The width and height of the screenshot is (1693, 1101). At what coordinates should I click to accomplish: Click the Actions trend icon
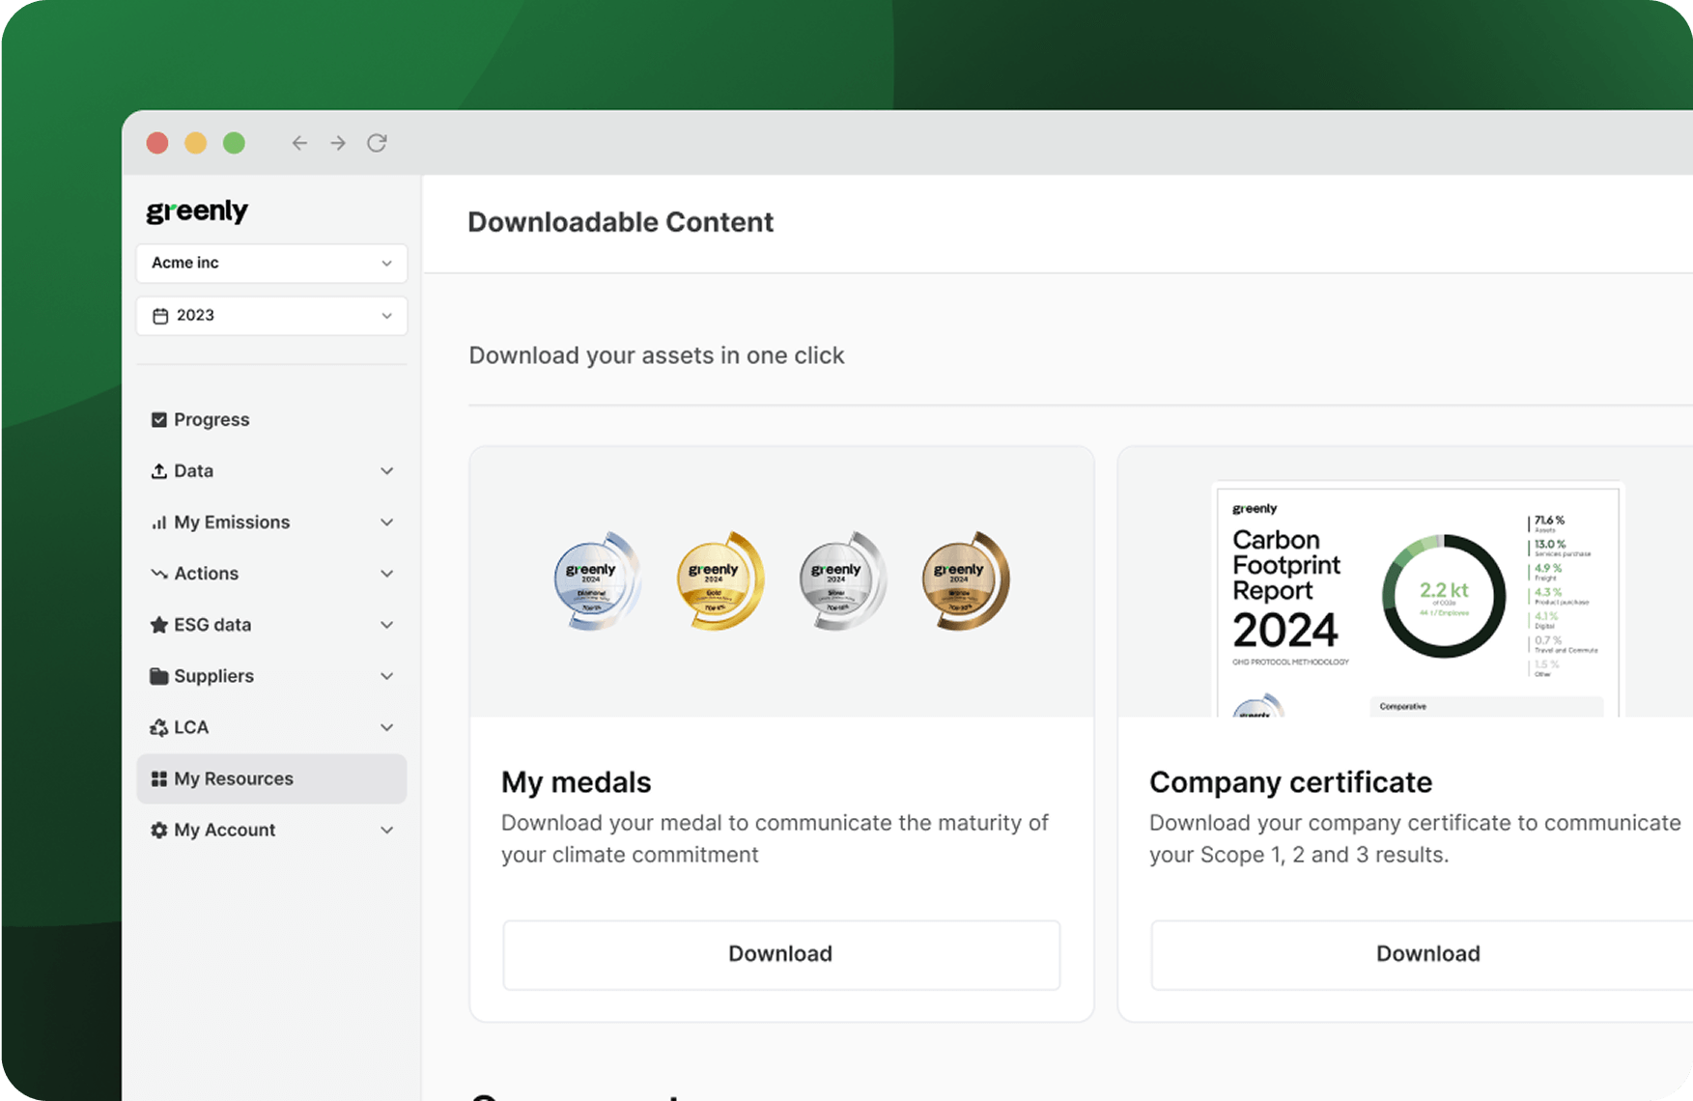pyautogui.click(x=159, y=574)
